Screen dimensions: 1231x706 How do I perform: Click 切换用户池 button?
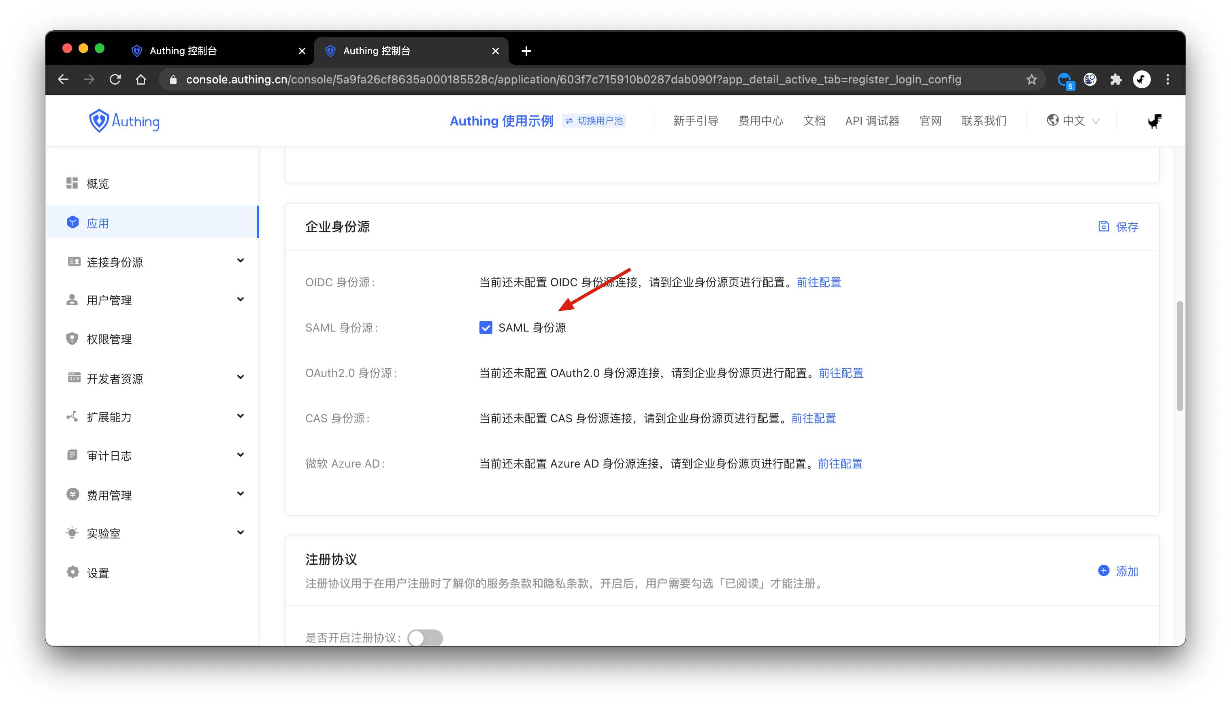(x=594, y=121)
